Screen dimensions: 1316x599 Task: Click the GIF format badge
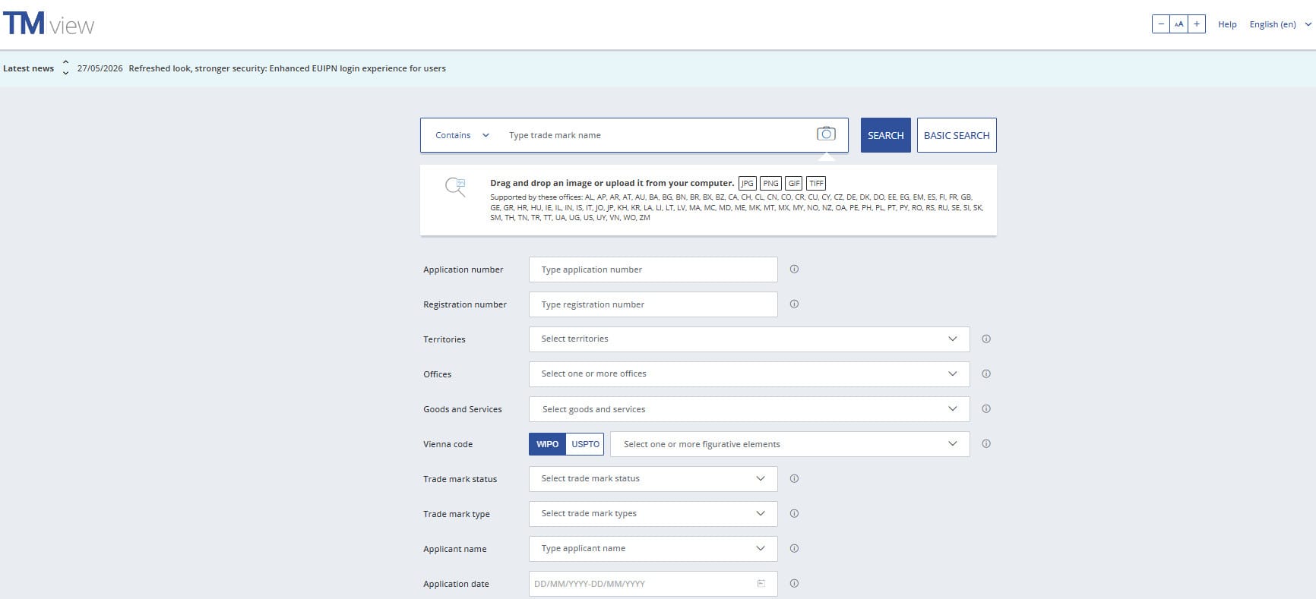(x=794, y=183)
